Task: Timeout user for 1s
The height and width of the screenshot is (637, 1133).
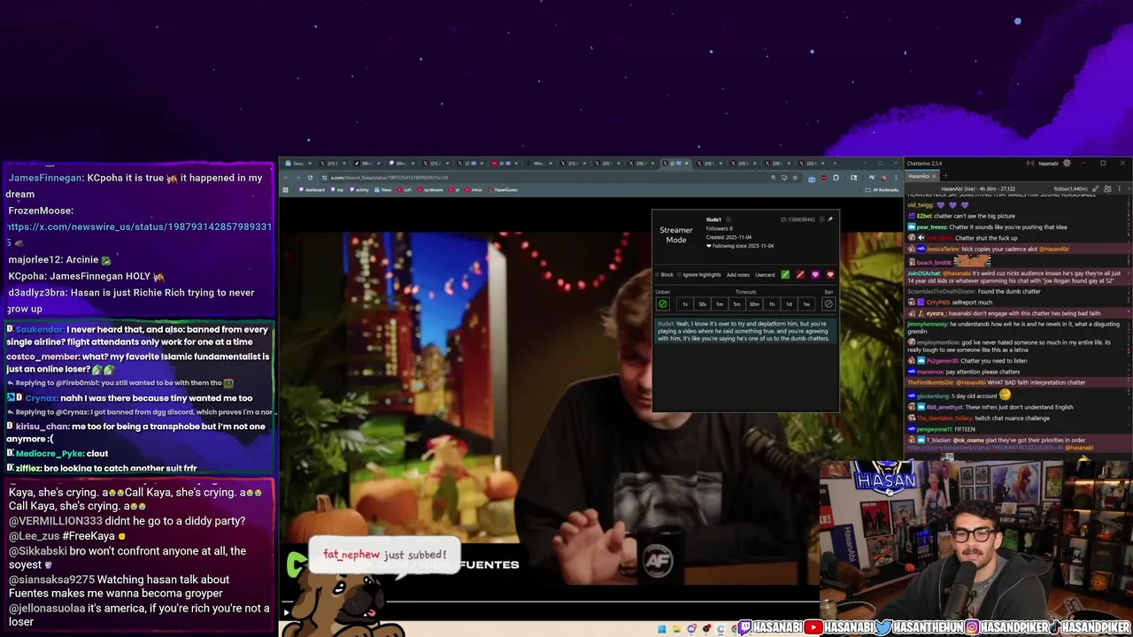Action: pos(685,304)
